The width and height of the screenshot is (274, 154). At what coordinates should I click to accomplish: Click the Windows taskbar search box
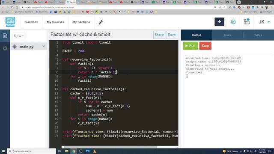[31, 151]
